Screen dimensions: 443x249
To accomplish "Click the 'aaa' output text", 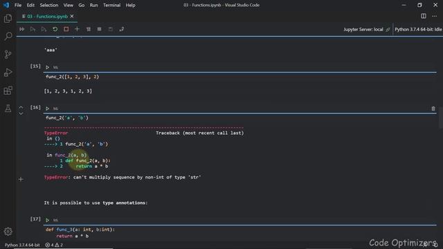I will (x=51, y=50).
